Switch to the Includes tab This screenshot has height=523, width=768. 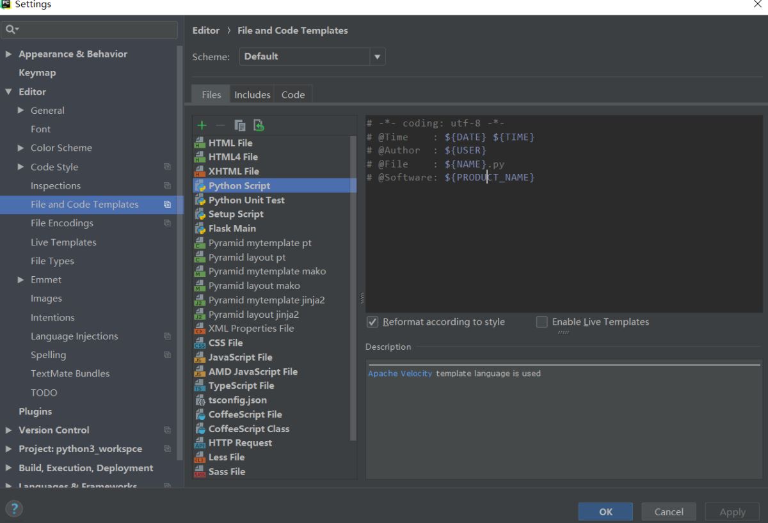pos(252,95)
